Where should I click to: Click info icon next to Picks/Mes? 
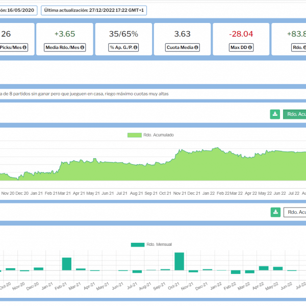pyautogui.click(x=24, y=47)
